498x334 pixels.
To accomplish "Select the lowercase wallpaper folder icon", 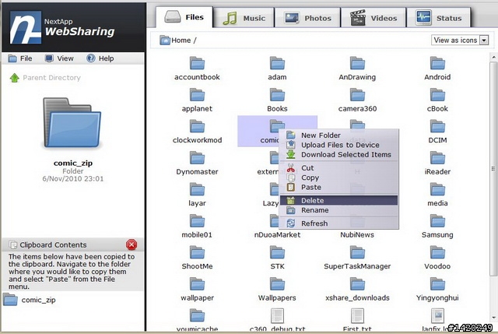I will (197, 284).
